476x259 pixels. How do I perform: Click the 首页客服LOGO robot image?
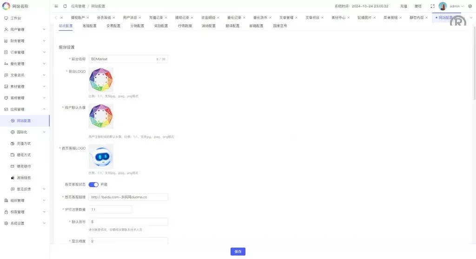coord(101,156)
